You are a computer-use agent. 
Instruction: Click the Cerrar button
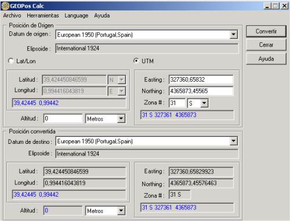click(x=266, y=45)
